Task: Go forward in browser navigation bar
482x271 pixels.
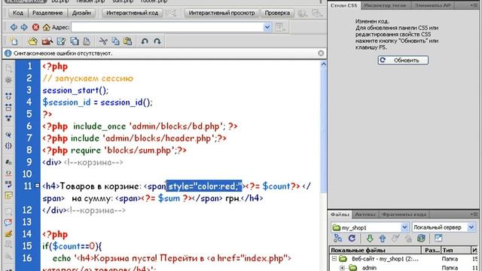Action: click(24, 27)
